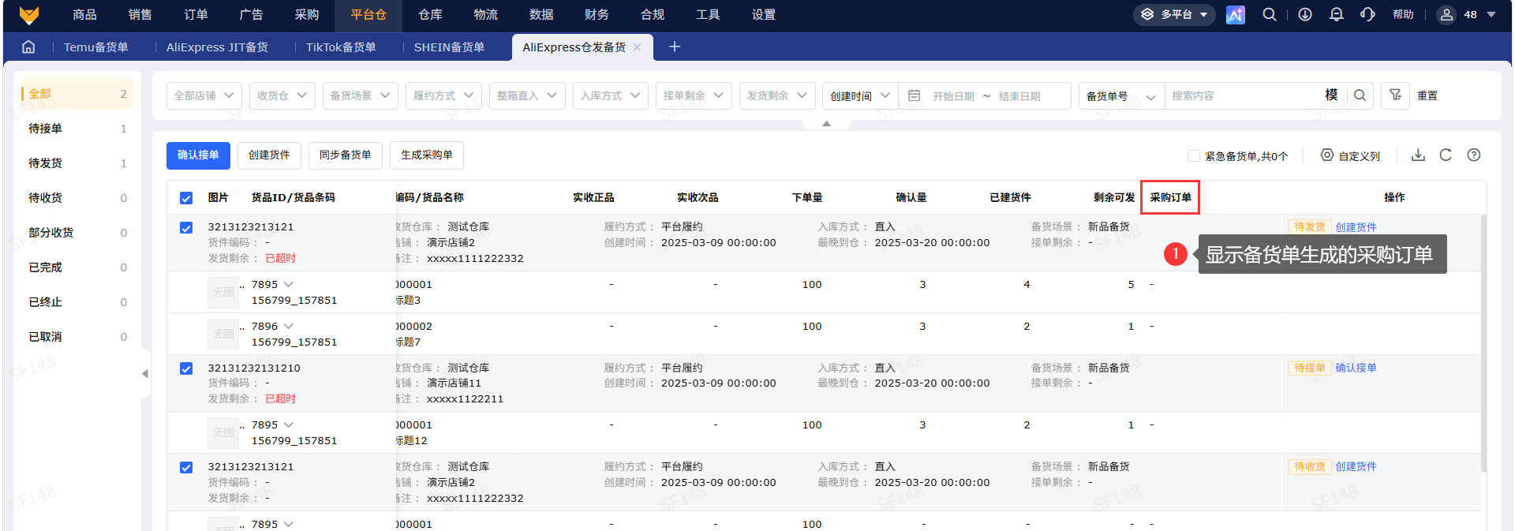Image resolution: width=1515 pixels, height=531 pixels.
Task: Open the 平台仓 menu
Action: tap(368, 15)
